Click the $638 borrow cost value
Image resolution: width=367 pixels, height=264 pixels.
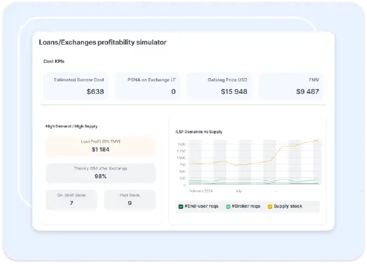[x=95, y=91]
